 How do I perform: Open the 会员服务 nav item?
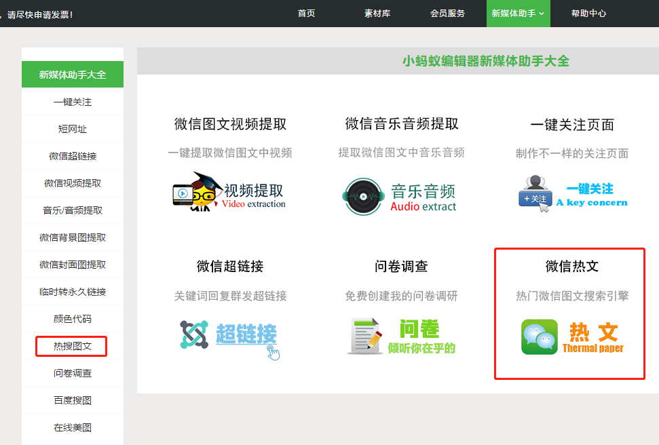(448, 14)
